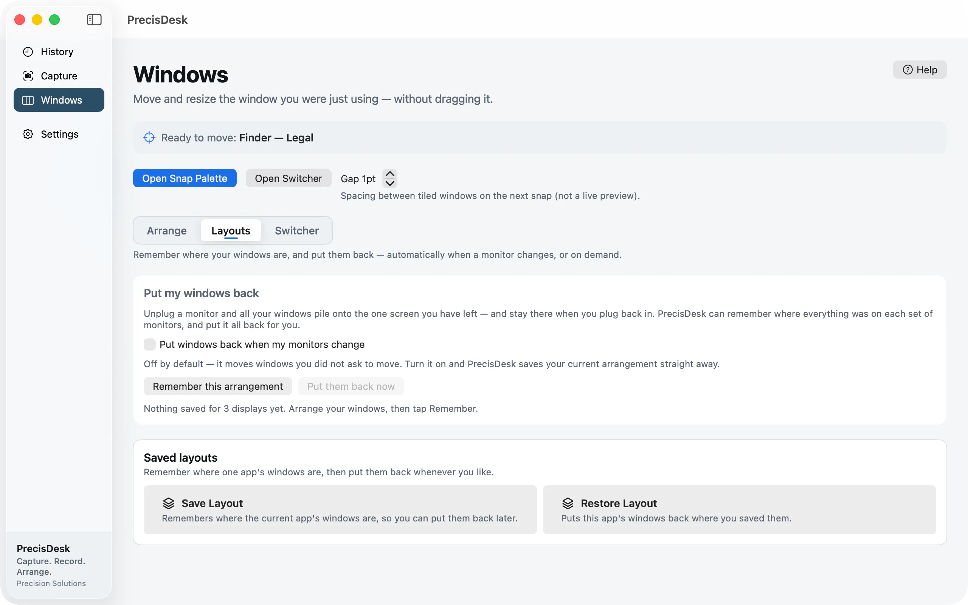Viewport: 968px width, 605px height.
Task: Click the stacked layers icon on Save Layout
Action: pos(168,503)
